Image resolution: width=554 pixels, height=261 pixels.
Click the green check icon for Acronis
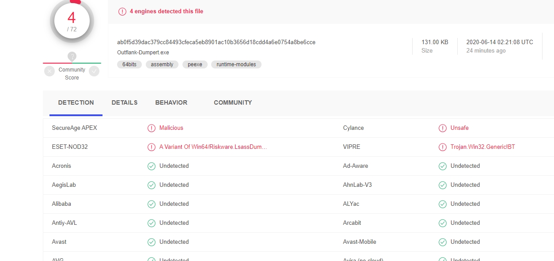(152, 166)
